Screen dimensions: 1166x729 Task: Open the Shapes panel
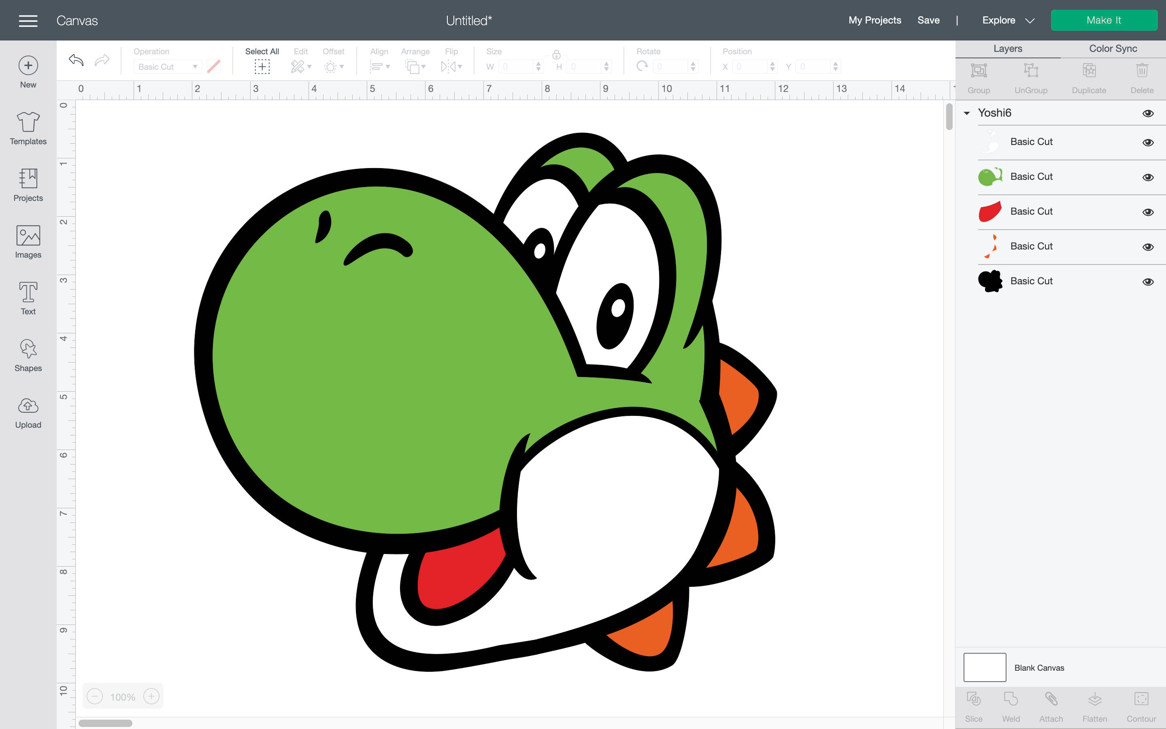(x=28, y=355)
